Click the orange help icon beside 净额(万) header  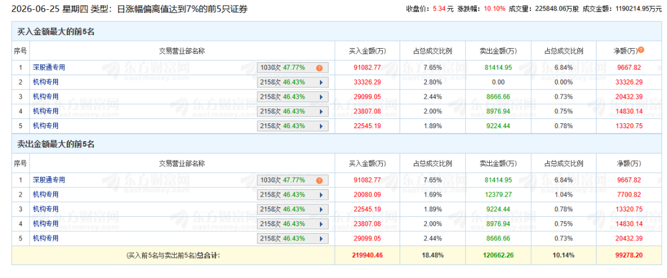tap(640, 50)
